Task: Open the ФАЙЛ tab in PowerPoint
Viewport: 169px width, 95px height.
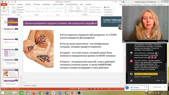Action: [x=4, y=4]
